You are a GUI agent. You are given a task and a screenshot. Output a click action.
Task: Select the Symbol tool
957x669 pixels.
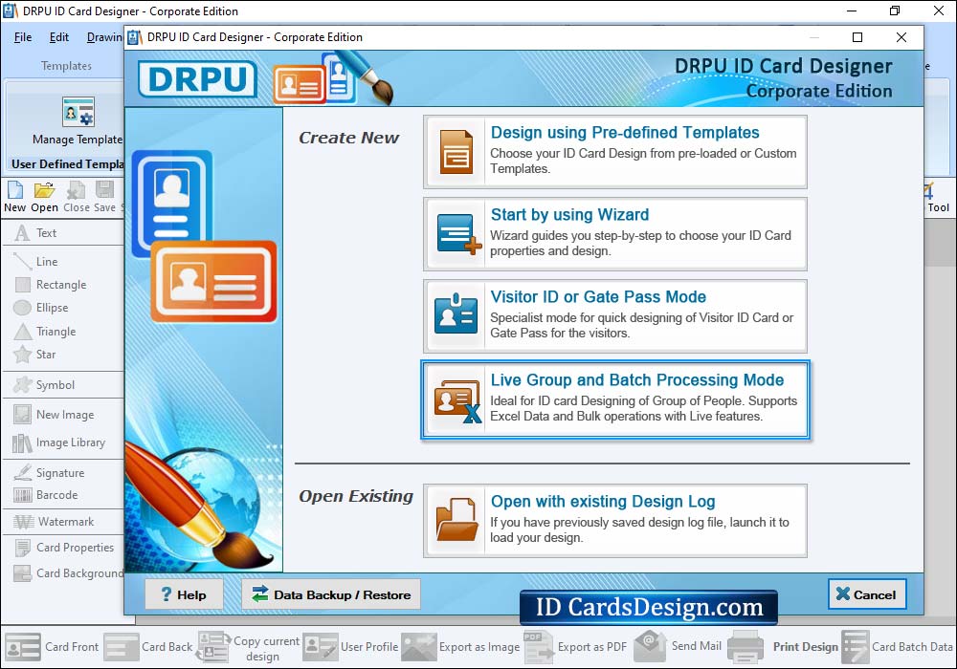(x=44, y=385)
